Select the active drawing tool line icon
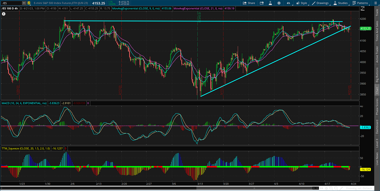The width and height of the screenshot is (380, 191). [341, 188]
